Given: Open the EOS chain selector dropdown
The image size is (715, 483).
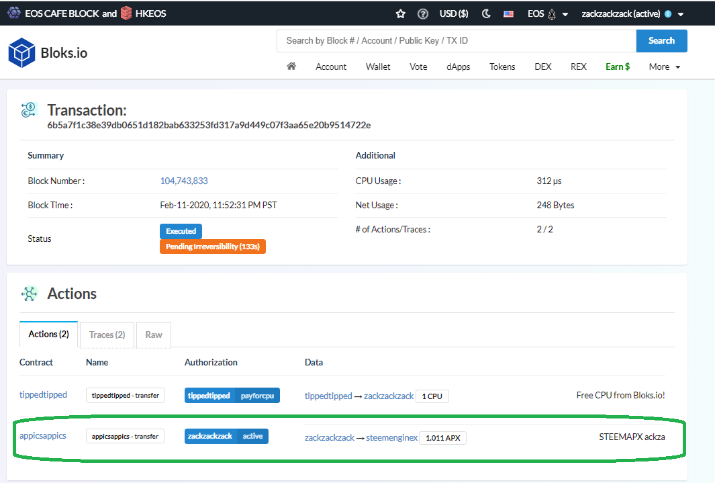Looking at the screenshot, I should 548,14.
